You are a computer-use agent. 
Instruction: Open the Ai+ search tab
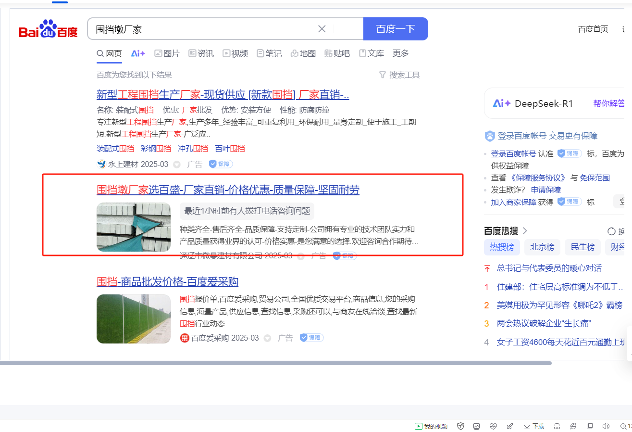(x=138, y=53)
